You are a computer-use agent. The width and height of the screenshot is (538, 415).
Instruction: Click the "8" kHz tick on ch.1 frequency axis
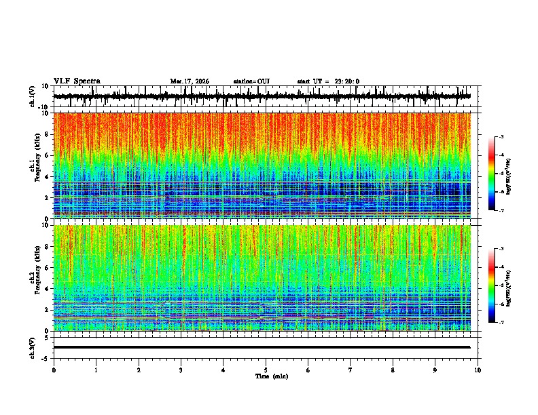point(47,134)
